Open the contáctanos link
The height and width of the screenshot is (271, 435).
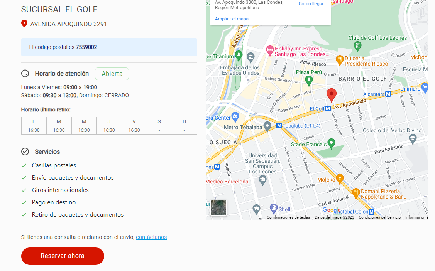(x=151, y=237)
